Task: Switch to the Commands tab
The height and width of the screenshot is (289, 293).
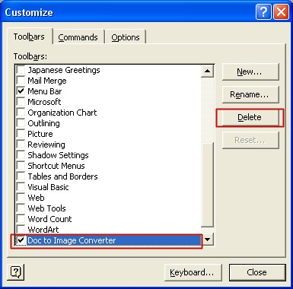Action: (78, 37)
